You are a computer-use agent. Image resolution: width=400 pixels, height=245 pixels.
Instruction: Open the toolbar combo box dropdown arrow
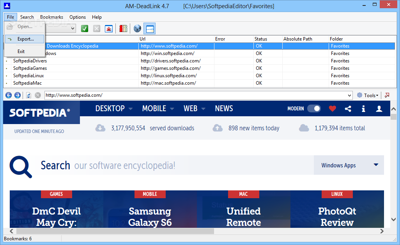tap(73, 28)
